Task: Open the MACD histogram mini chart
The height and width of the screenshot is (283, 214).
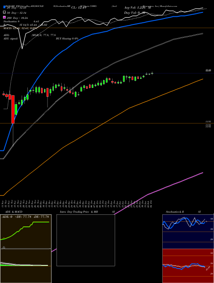Action: click(26, 266)
